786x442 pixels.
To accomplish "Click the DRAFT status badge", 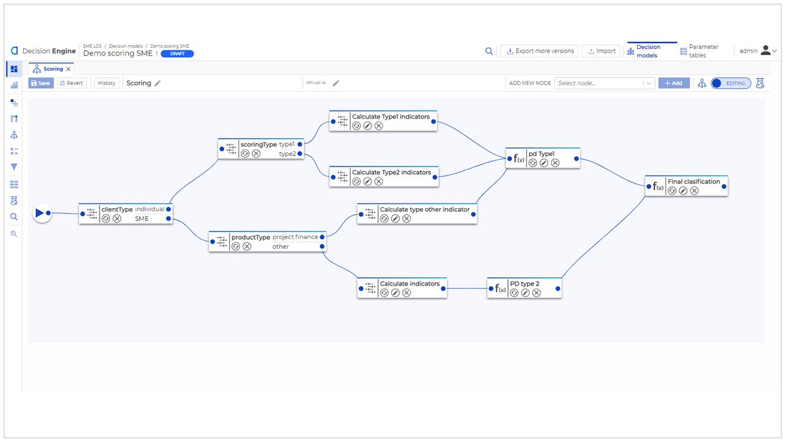I will (x=177, y=54).
